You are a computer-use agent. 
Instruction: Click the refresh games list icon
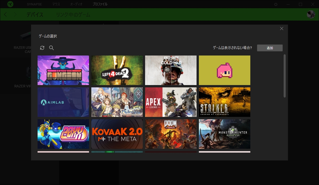click(x=42, y=48)
